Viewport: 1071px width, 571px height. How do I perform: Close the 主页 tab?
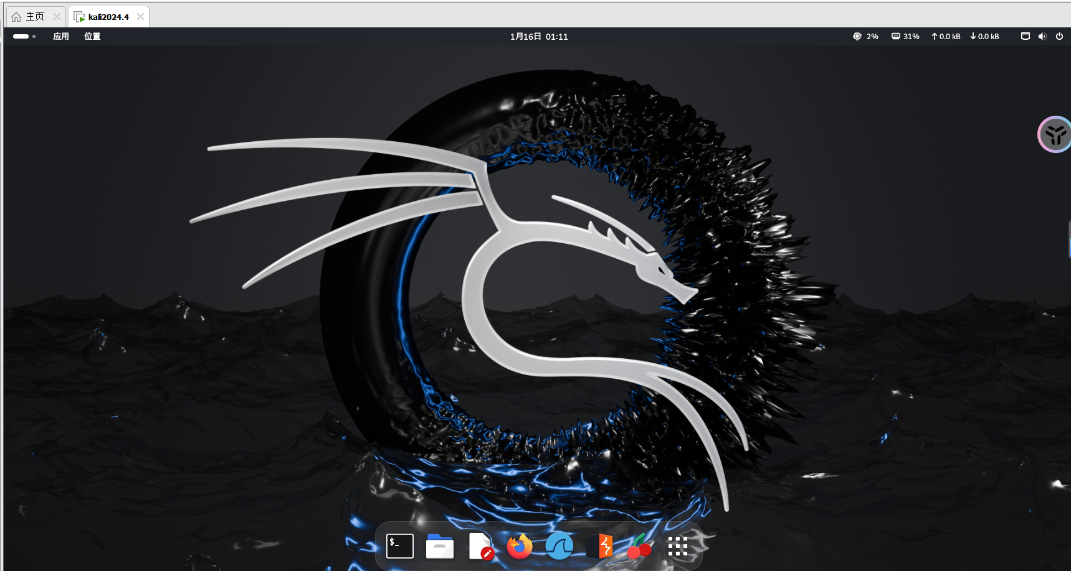point(57,17)
